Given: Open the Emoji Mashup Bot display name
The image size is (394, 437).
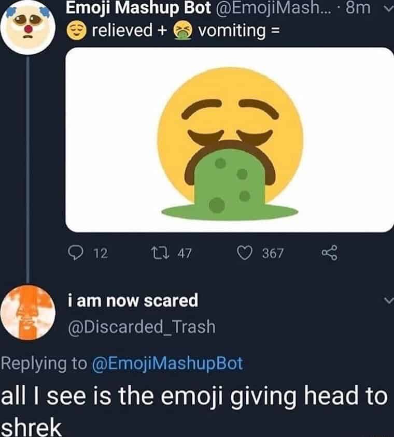Looking at the screenshot, I should tap(139, 8).
